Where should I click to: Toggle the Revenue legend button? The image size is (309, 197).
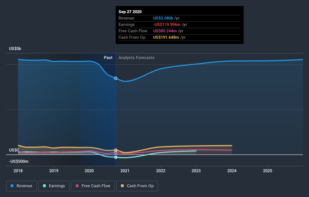coord(21,186)
